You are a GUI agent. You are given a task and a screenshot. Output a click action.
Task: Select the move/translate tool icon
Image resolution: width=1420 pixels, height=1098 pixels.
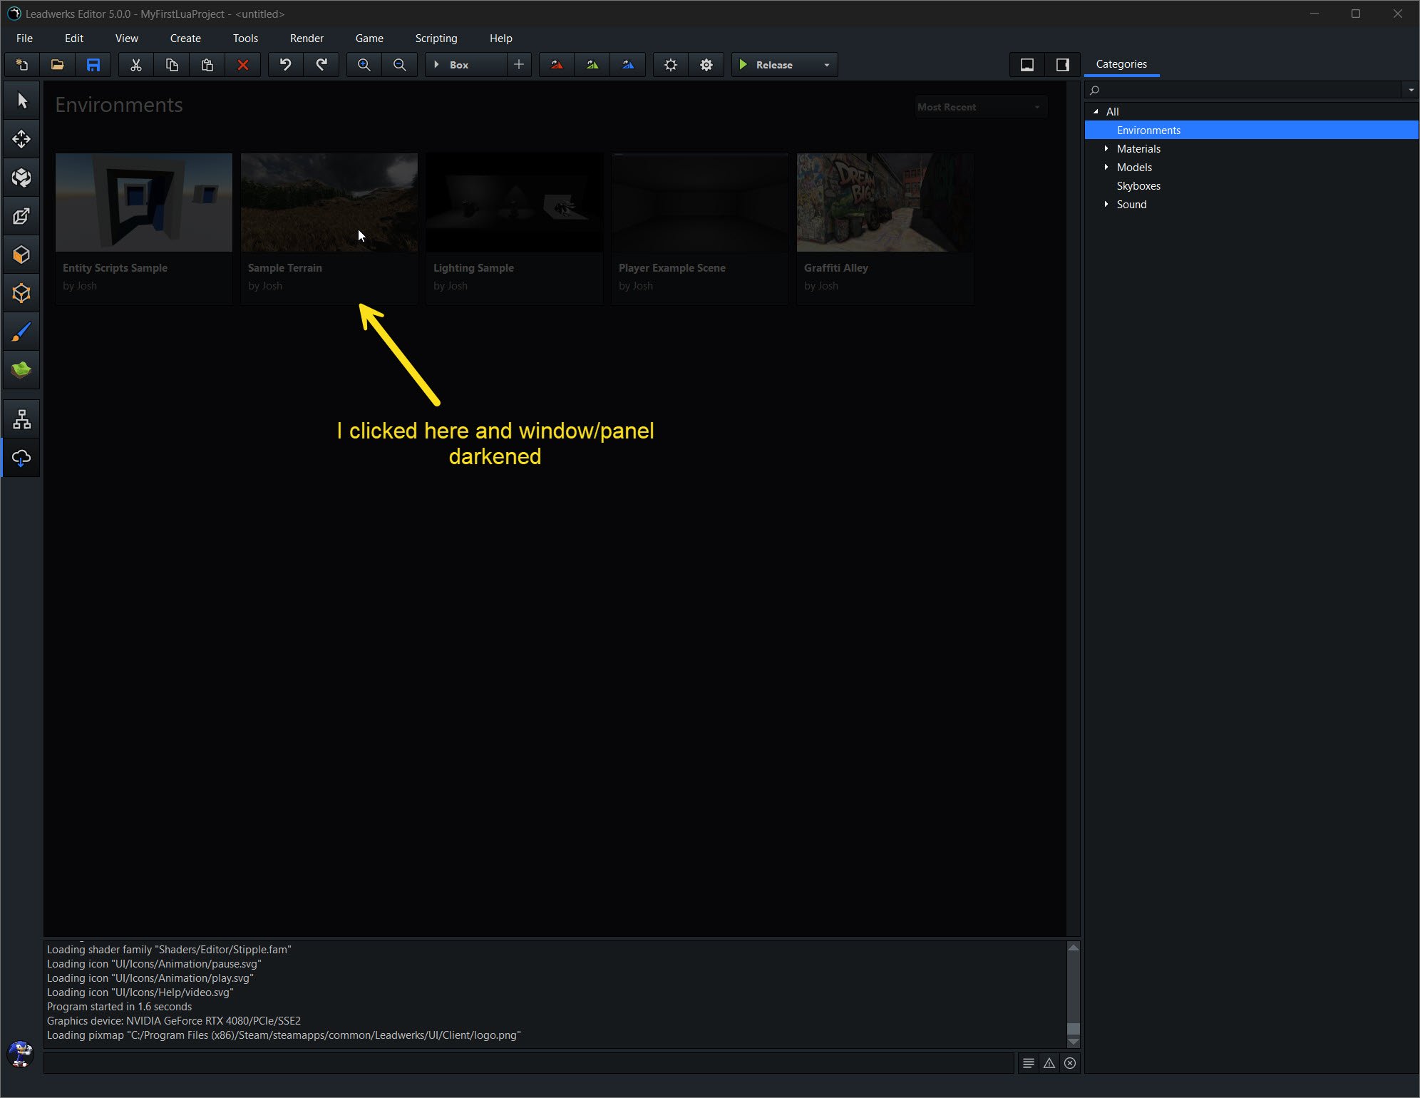(x=21, y=138)
